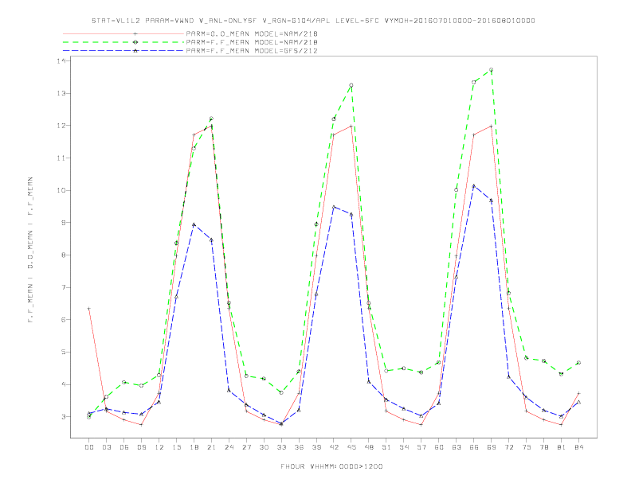Click x-axis forecast hour label 33
631x487 pixels.
(x=281, y=447)
